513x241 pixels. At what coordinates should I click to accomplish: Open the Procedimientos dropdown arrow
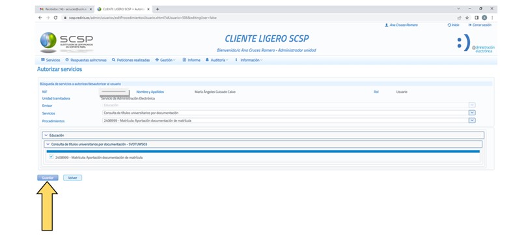tap(472, 120)
